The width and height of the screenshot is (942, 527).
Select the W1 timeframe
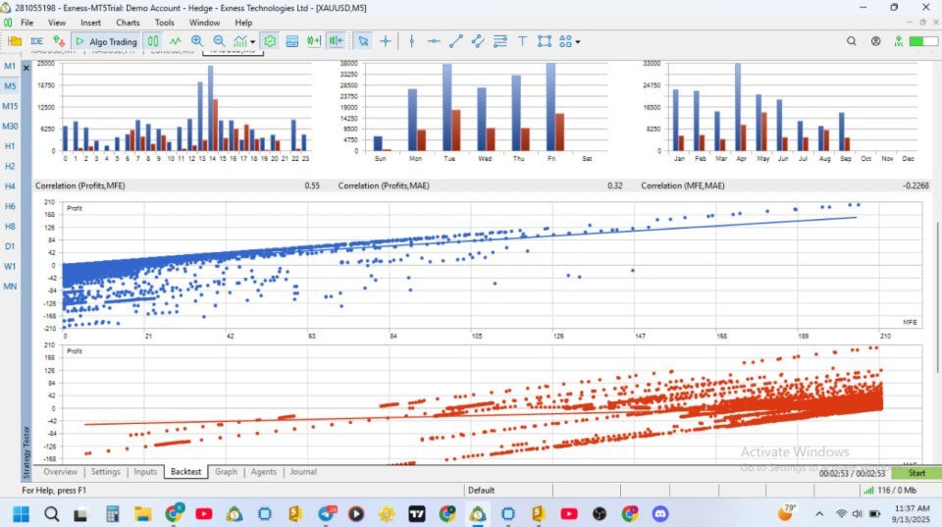[10, 266]
